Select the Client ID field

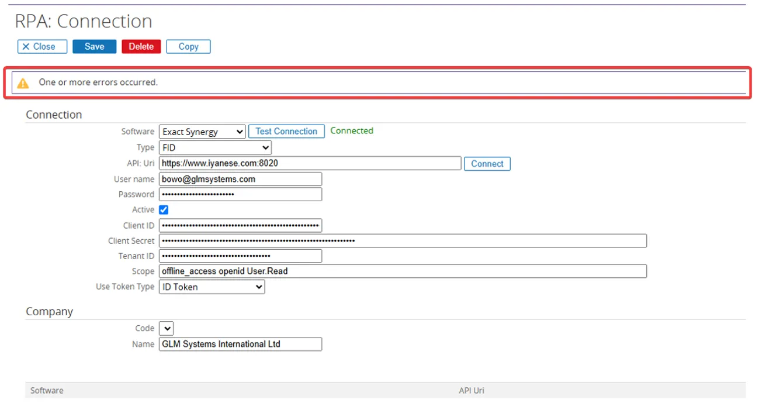[x=240, y=226]
